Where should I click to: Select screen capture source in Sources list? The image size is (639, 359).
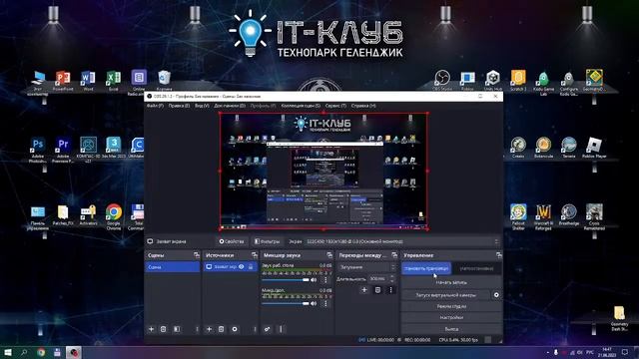point(231,267)
